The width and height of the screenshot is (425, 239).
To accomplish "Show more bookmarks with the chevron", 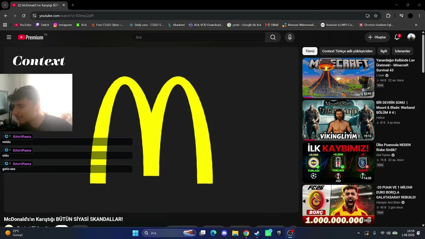I will [x=416, y=25].
